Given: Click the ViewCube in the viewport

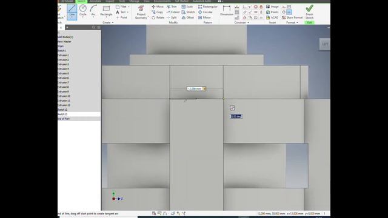Looking at the screenshot, I should (x=325, y=44).
